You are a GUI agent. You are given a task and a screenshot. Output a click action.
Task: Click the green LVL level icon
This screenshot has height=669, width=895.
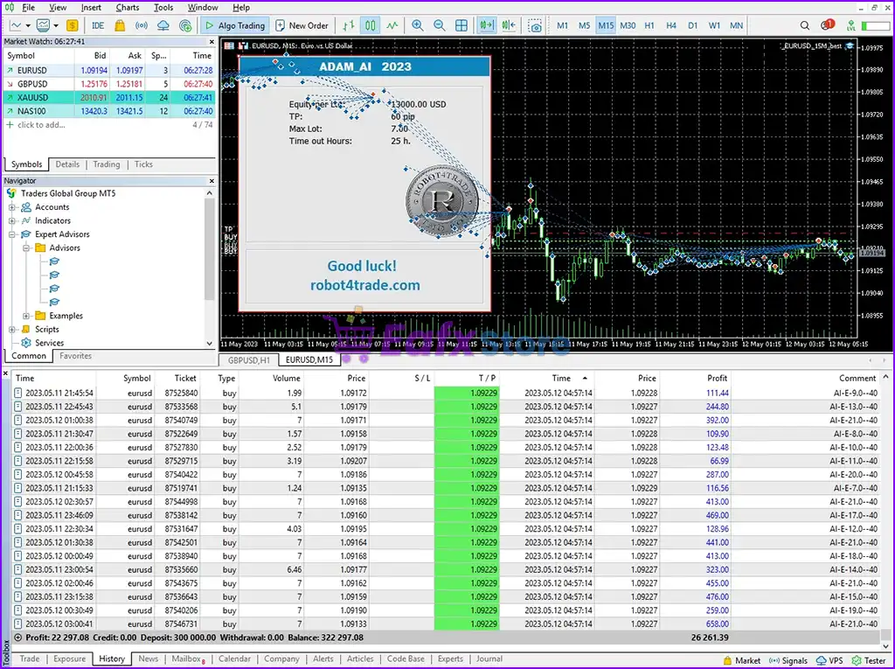pos(851,25)
